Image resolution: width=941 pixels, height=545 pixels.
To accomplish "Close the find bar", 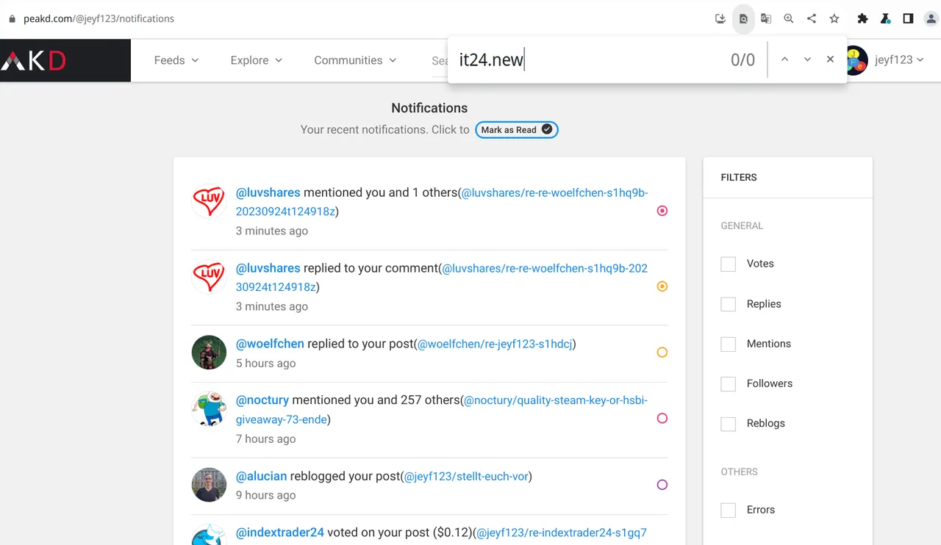I will (x=830, y=59).
